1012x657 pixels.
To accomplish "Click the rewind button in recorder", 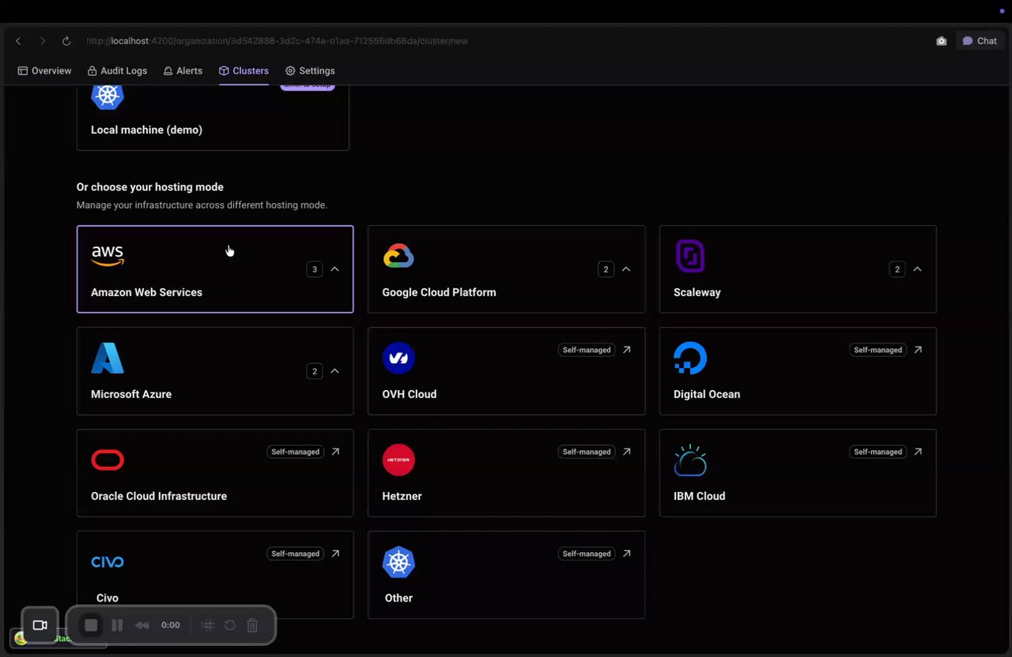I will click(142, 625).
